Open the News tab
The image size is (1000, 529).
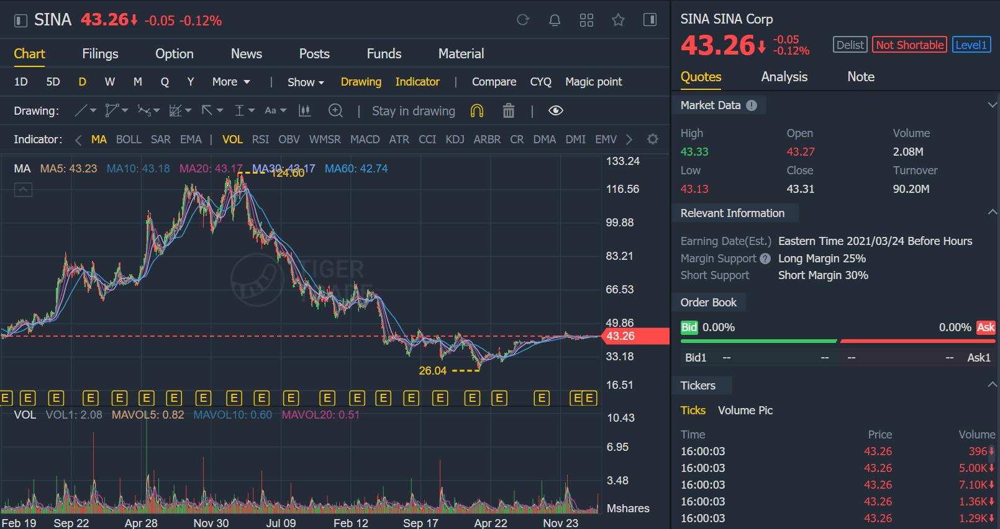tap(247, 54)
